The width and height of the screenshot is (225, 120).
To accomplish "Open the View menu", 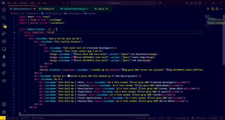I will [32, 3].
